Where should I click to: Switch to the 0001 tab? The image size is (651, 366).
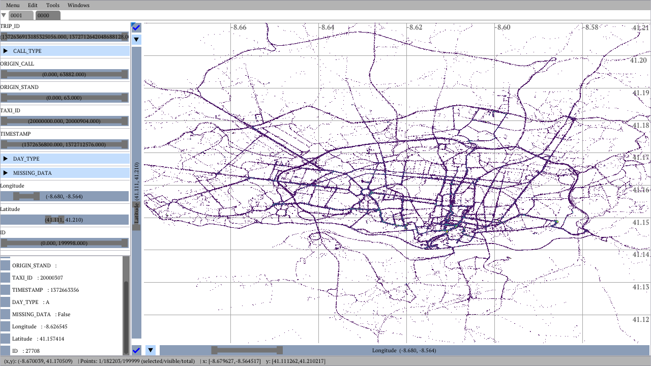21,15
